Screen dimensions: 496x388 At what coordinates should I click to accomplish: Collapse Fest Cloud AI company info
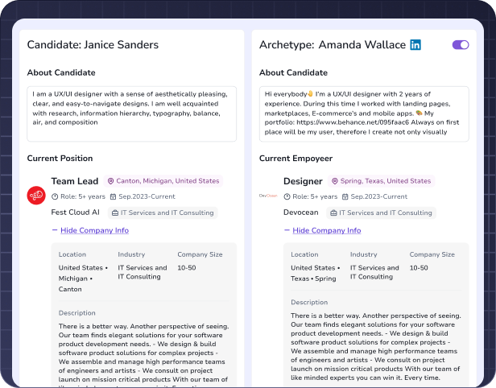94,230
